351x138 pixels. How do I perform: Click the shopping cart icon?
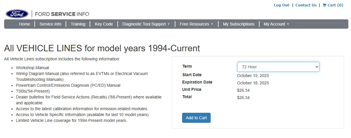click(325, 5)
